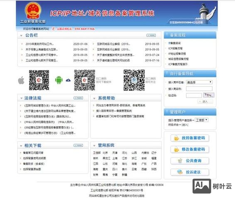Open notice dated 2019-07-24
The image size is (235, 198).
pos(115,55)
